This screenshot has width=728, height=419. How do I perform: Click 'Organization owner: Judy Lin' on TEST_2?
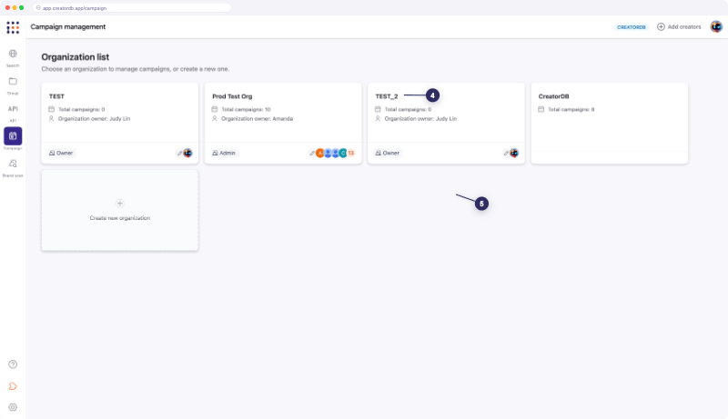tap(420, 119)
